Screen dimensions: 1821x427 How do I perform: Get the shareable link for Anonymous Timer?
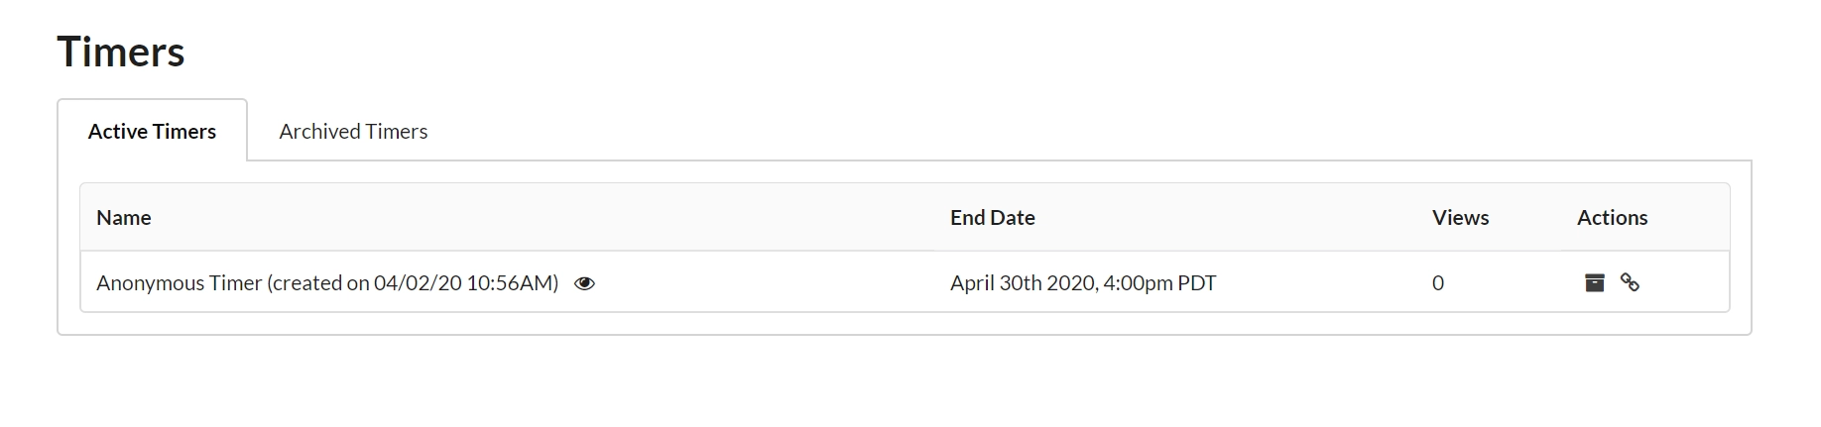1630,283
